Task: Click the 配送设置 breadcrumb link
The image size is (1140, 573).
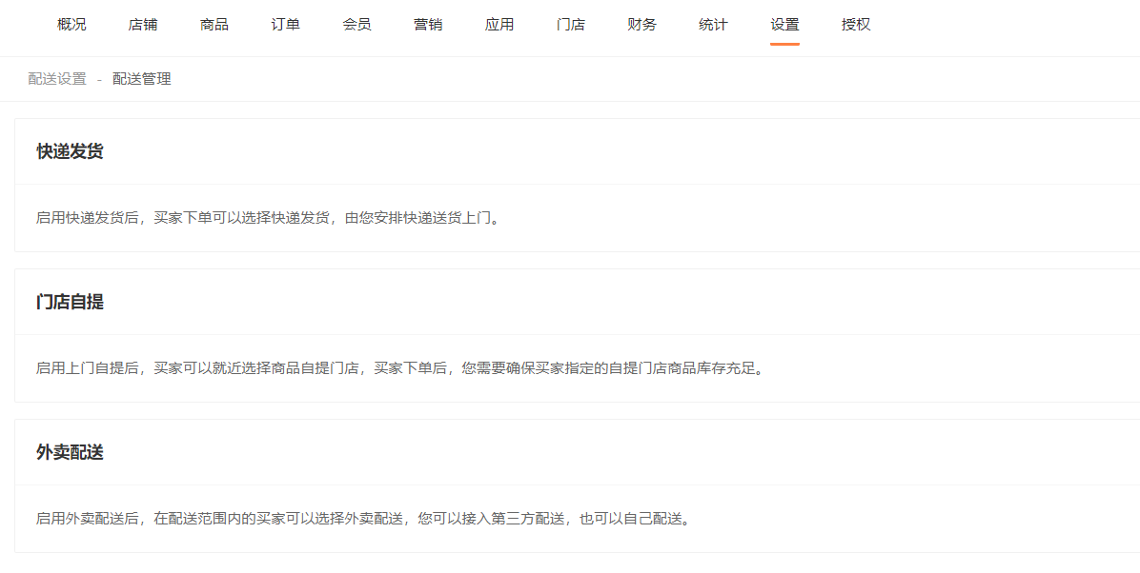Action: click(56, 79)
